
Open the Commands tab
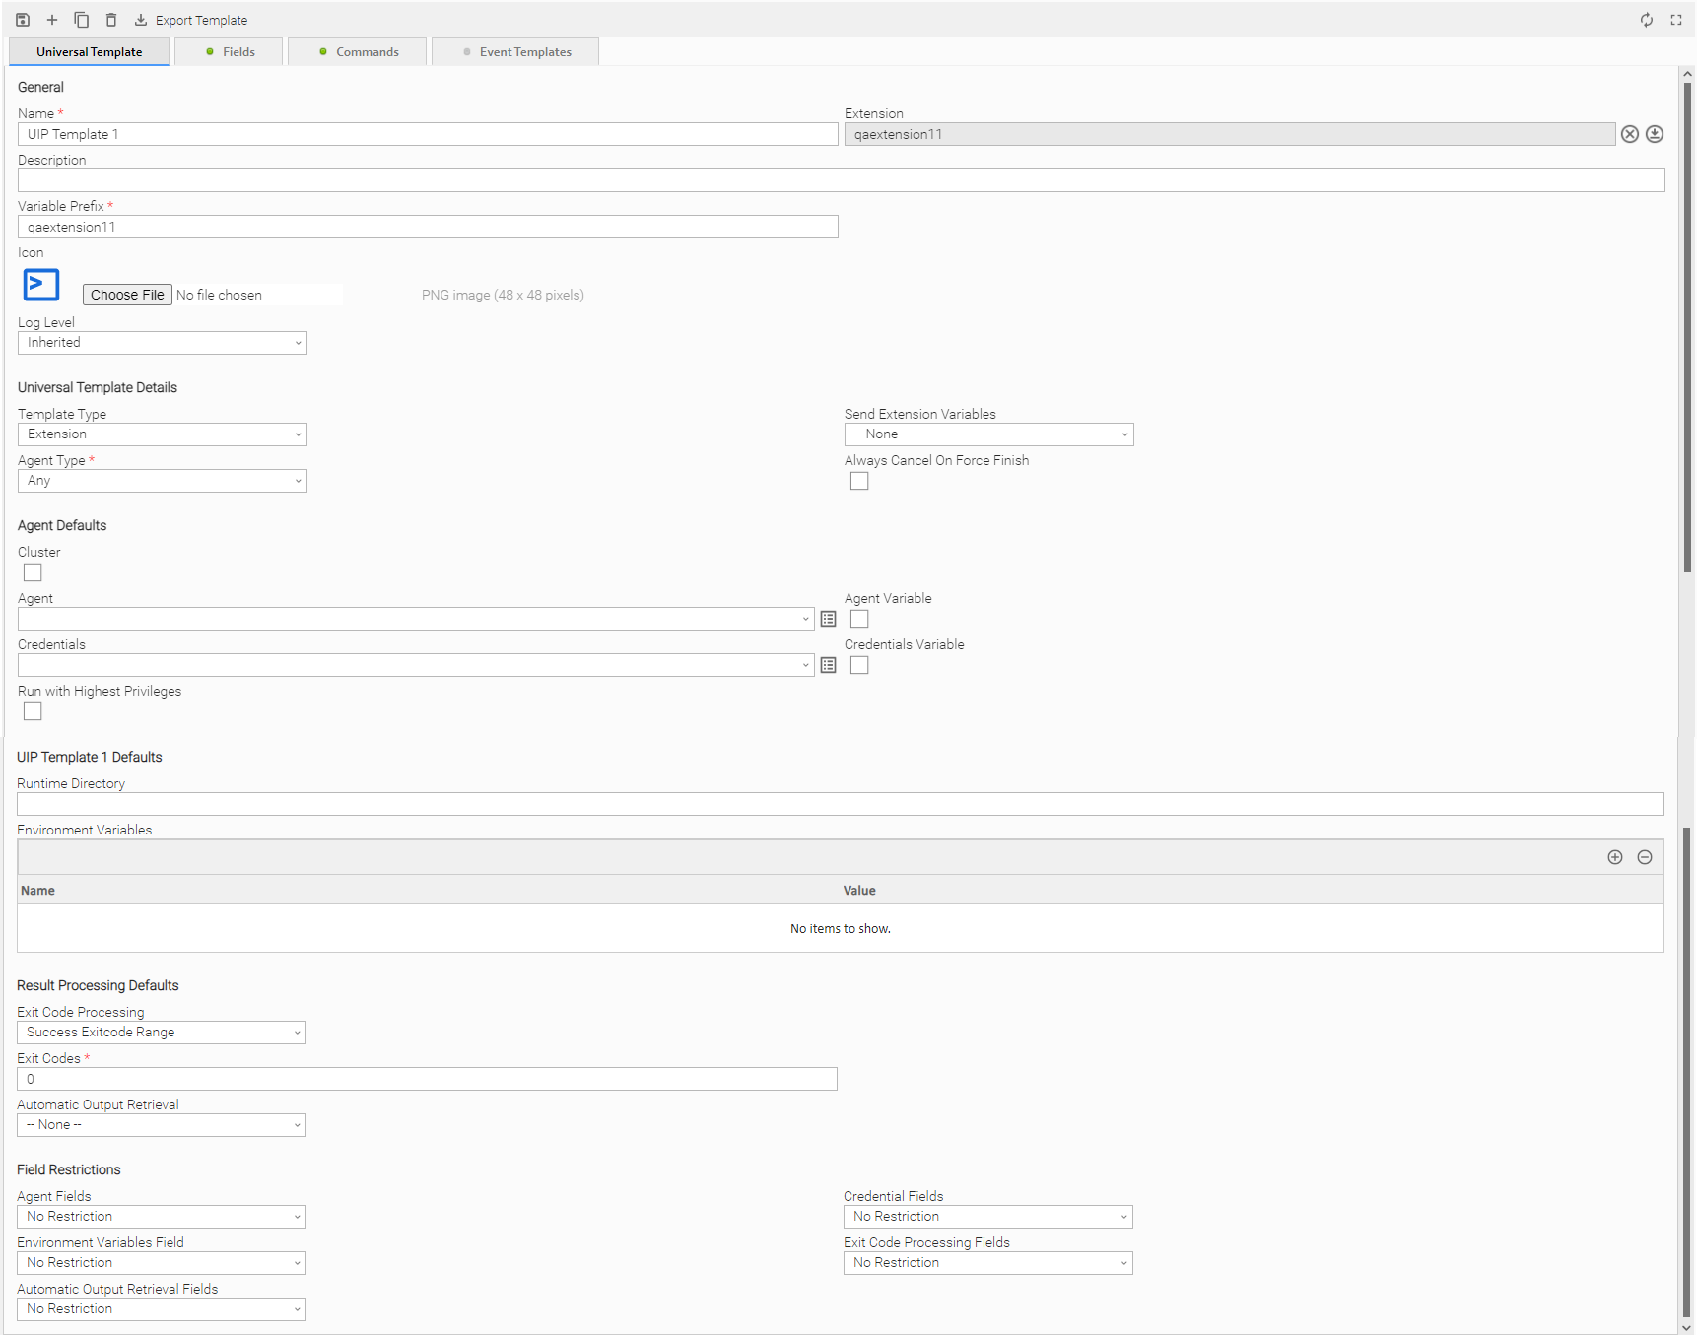coord(359,52)
